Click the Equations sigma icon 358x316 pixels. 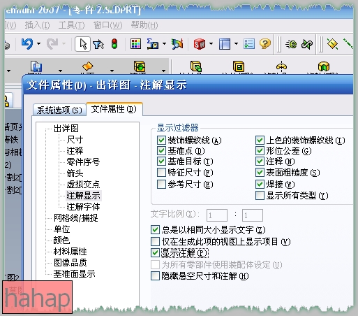(x=153, y=43)
